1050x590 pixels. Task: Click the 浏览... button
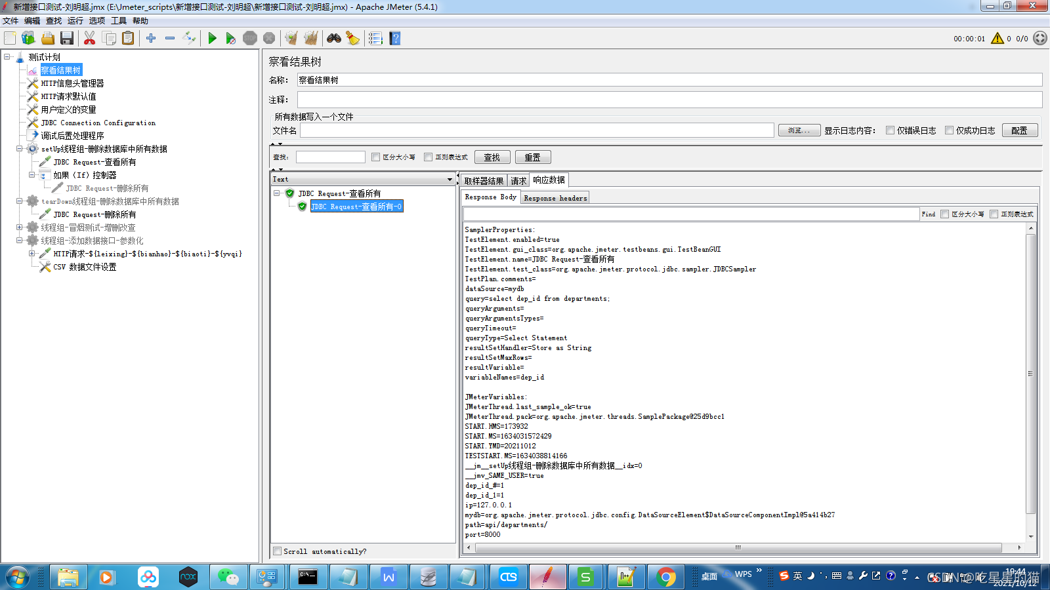799,130
